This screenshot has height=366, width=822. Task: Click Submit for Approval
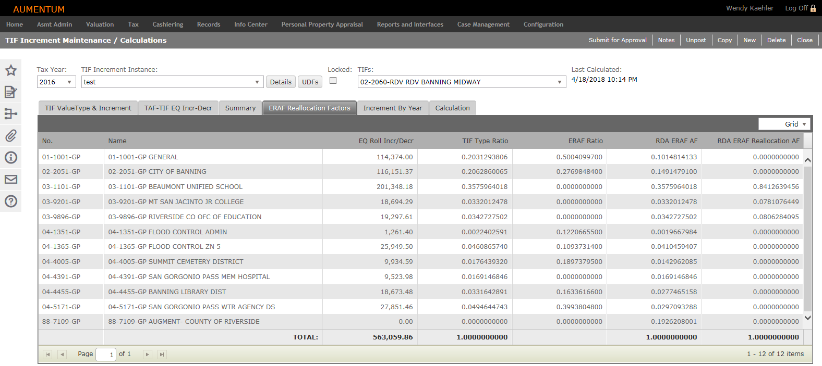617,40
